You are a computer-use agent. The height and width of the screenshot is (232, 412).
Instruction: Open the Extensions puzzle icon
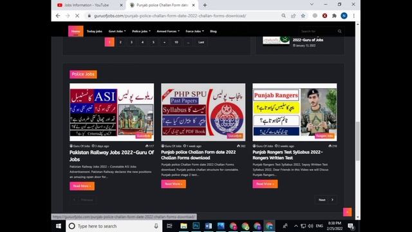(334, 15)
